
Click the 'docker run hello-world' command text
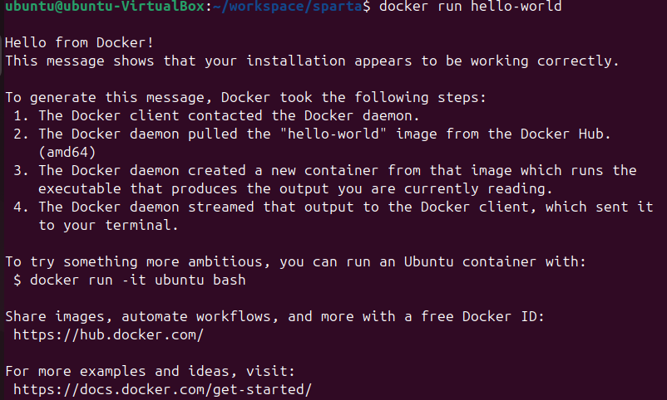click(x=470, y=7)
